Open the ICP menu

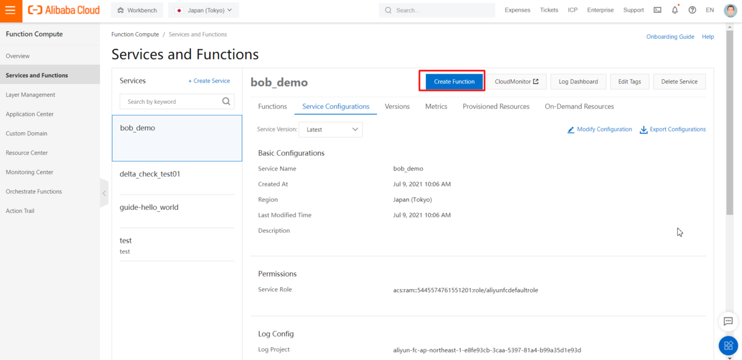coord(573,10)
